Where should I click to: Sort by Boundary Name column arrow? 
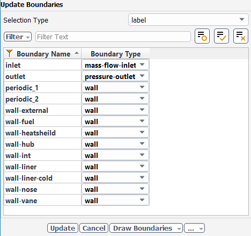[x=77, y=53]
